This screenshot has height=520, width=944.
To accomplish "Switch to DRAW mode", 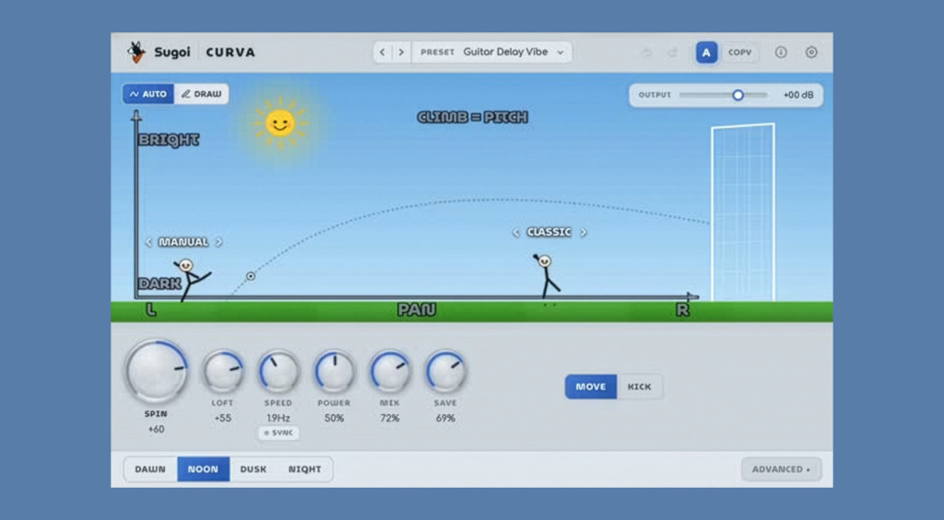I will coord(202,94).
